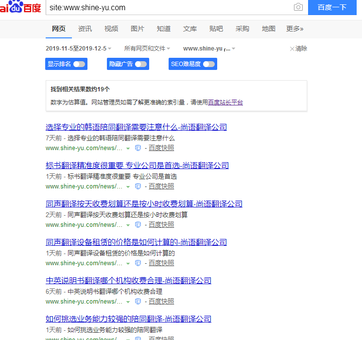Expand URL arrow under 同声翻译设备租赁 result
Image resolution: width=362 pixels, height=340 pixels.
coord(128,263)
